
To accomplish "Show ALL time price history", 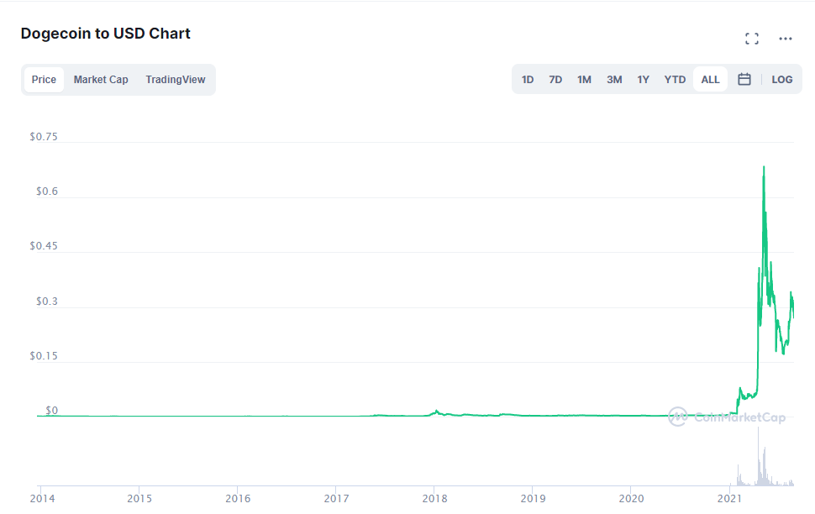I will [710, 80].
